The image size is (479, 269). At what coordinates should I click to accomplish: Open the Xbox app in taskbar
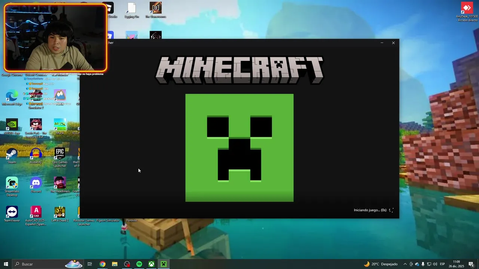[x=152, y=264]
